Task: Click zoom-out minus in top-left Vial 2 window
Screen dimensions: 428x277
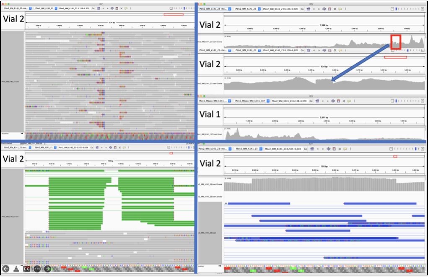Action: [171, 8]
